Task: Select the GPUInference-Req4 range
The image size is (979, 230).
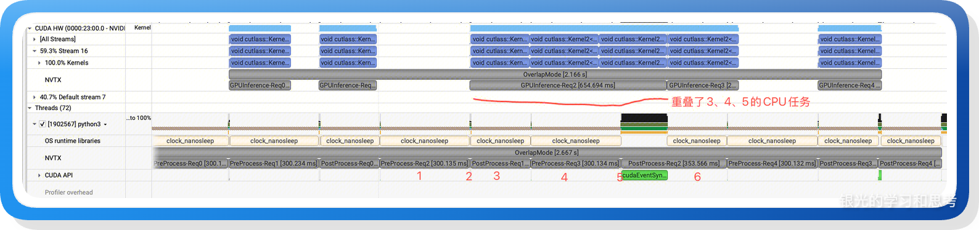Action: click(x=850, y=85)
